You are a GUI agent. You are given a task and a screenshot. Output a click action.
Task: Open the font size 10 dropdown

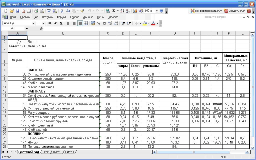[43, 23]
